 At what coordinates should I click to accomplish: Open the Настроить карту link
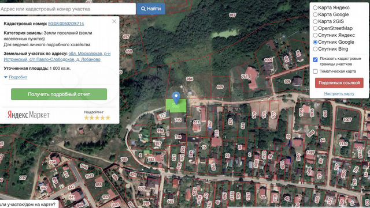339,94
